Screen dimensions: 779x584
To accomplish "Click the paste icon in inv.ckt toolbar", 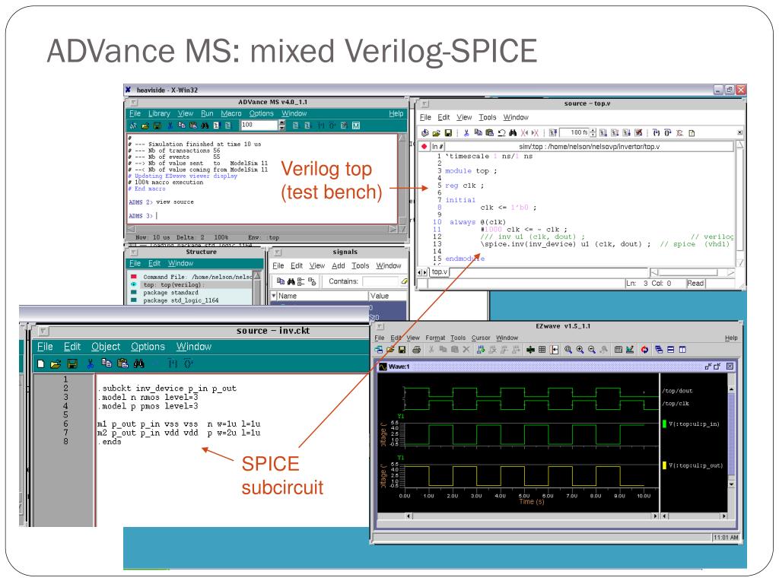I will point(122,363).
